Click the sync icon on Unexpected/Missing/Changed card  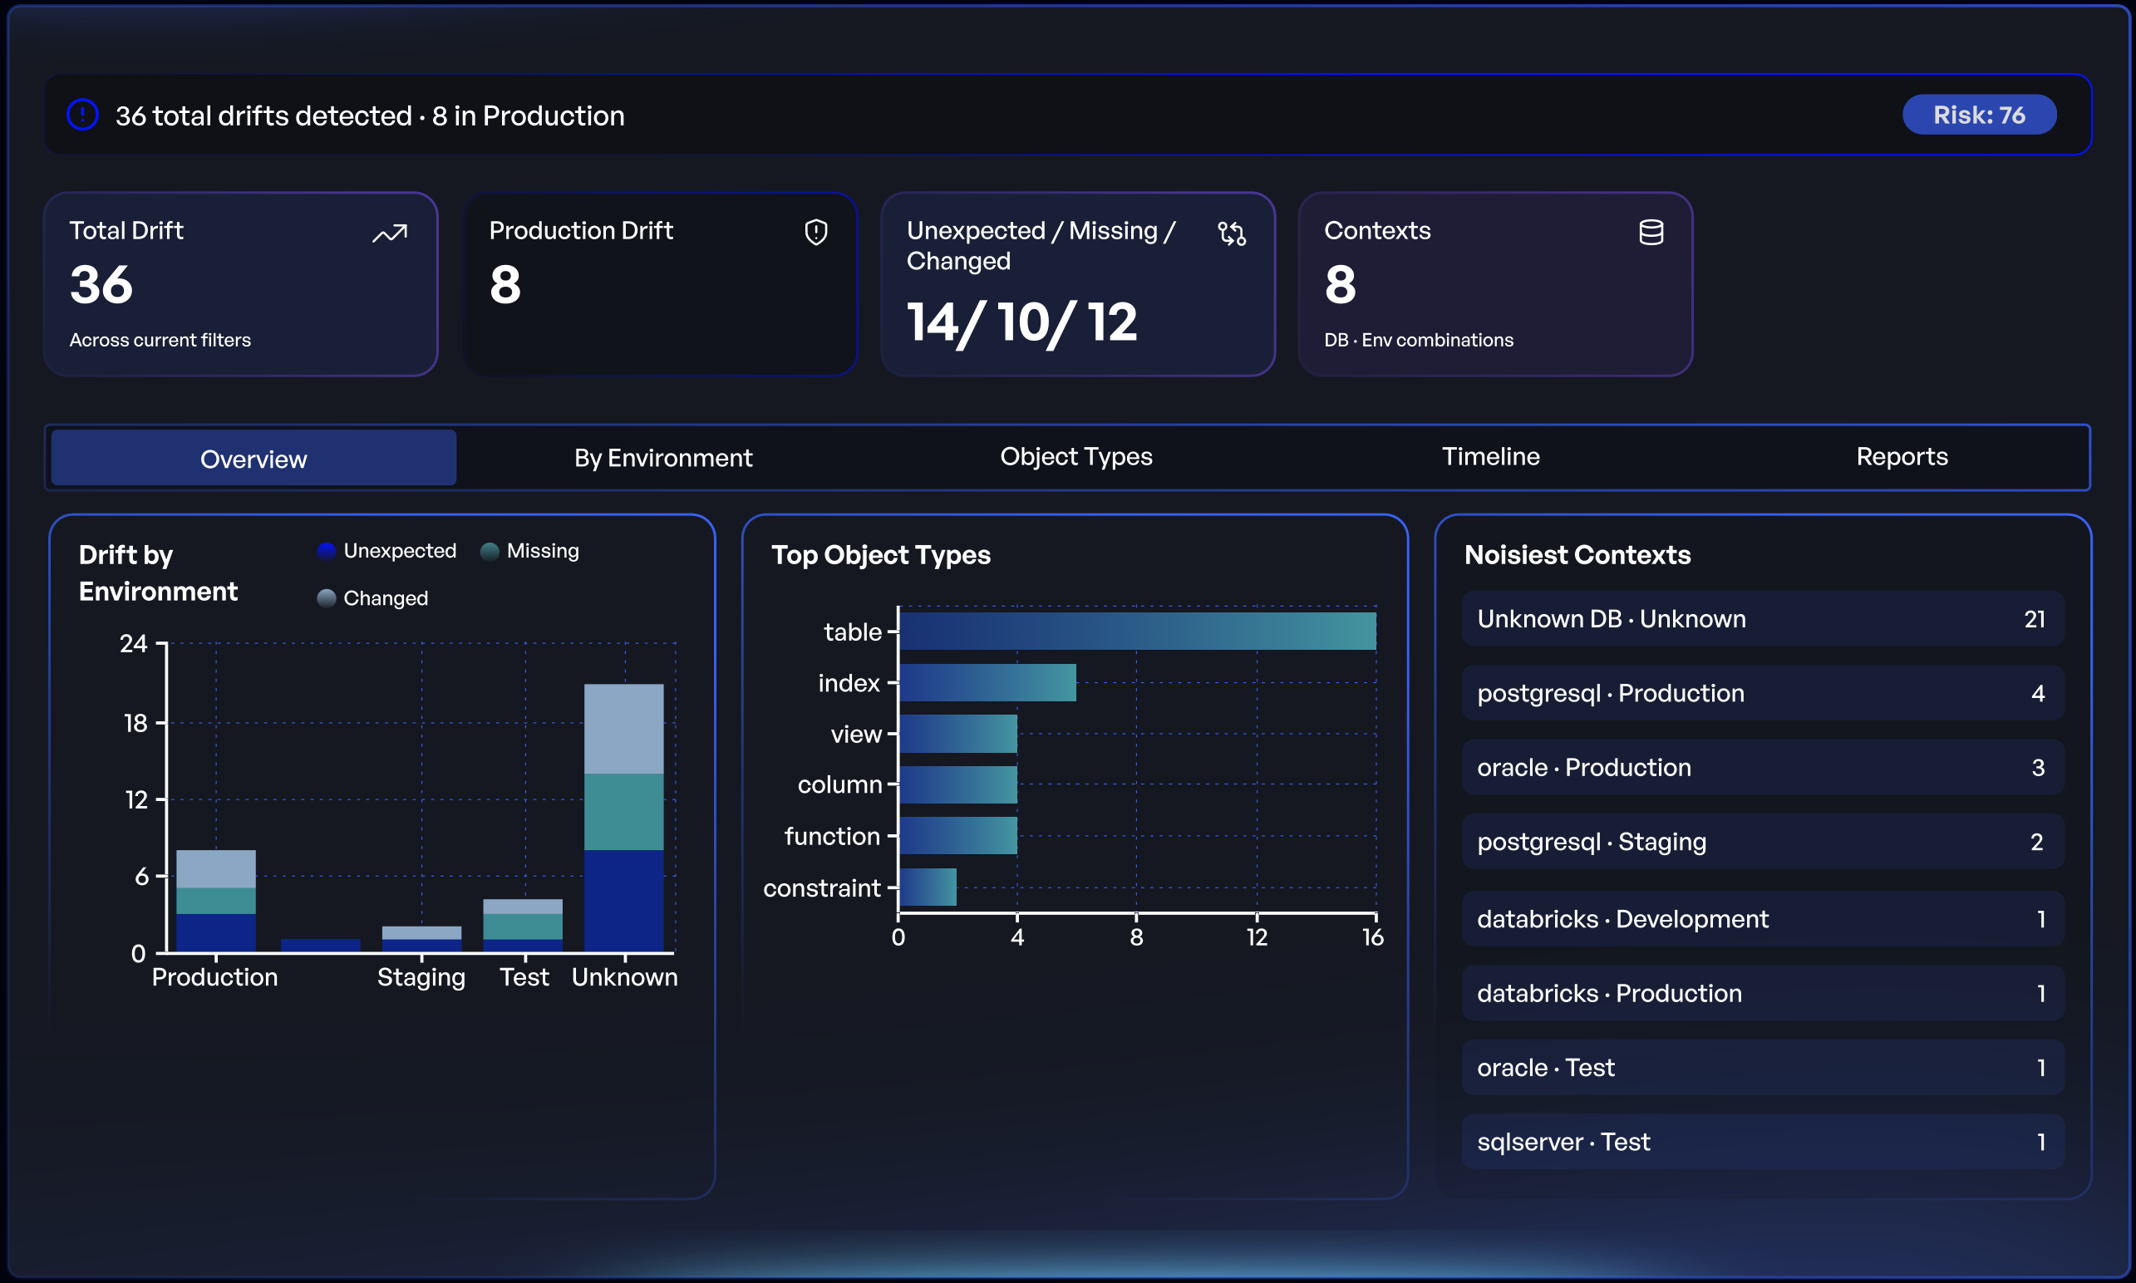1231,233
